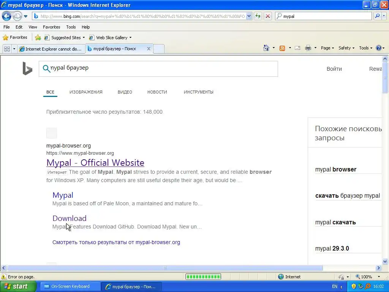This screenshot has width=389, height=292.
Task: Click the Error on page warning icon
Action: click(x=4, y=277)
